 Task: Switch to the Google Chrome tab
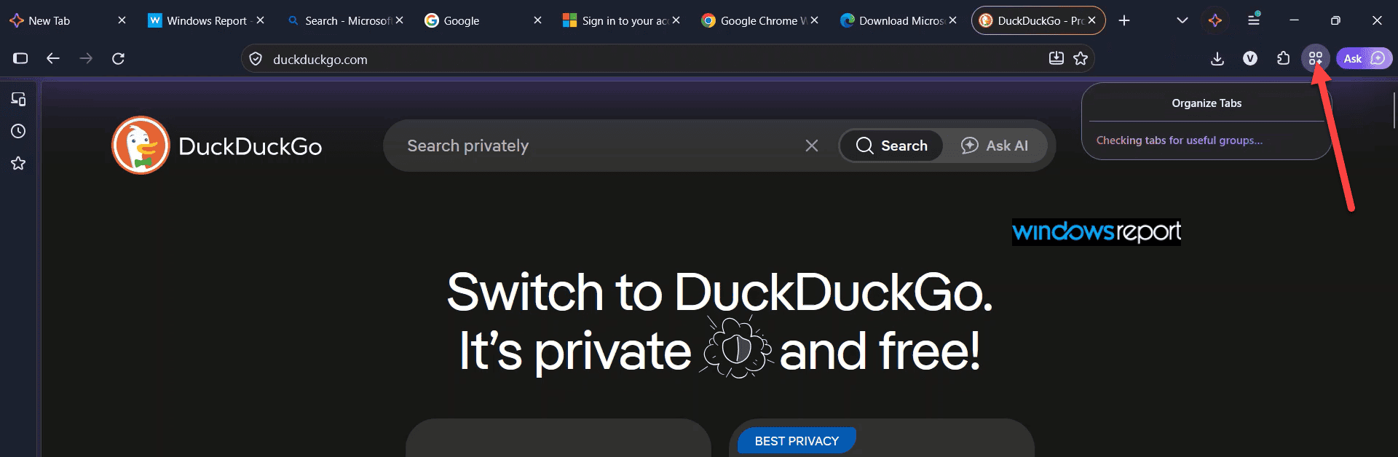[759, 20]
